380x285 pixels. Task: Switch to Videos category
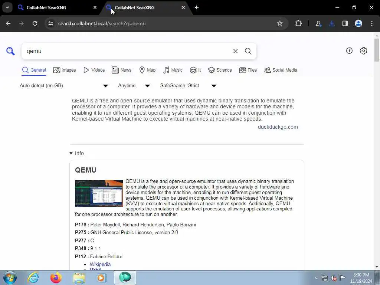pos(94,70)
